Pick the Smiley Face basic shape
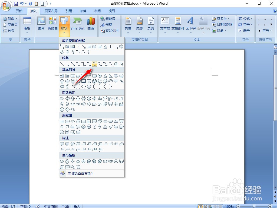The width and height of the screenshot is (277, 208). [94, 81]
